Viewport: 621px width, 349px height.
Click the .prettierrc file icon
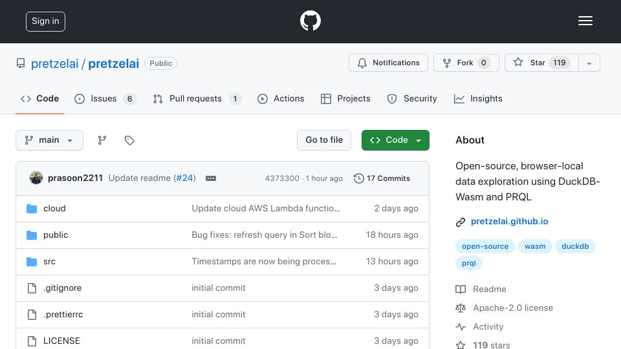(32, 315)
